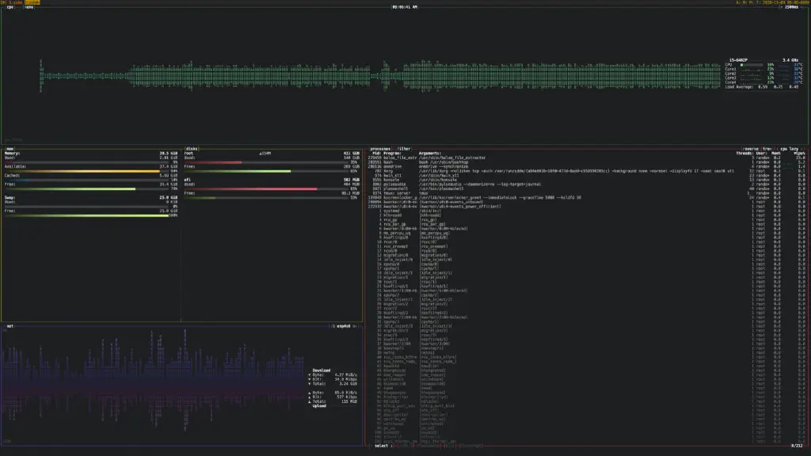Open the bashtop menu button
811x456 pixels.
pyautogui.click(x=29, y=7)
